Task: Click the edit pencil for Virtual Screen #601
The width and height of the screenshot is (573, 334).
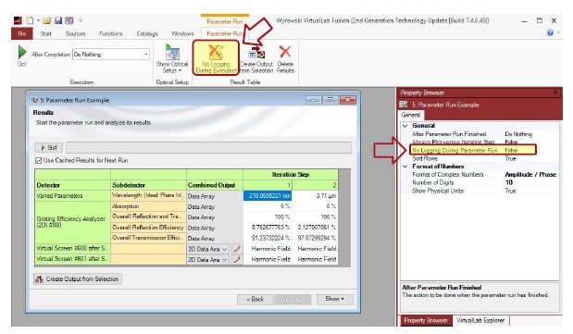Action: [237, 259]
